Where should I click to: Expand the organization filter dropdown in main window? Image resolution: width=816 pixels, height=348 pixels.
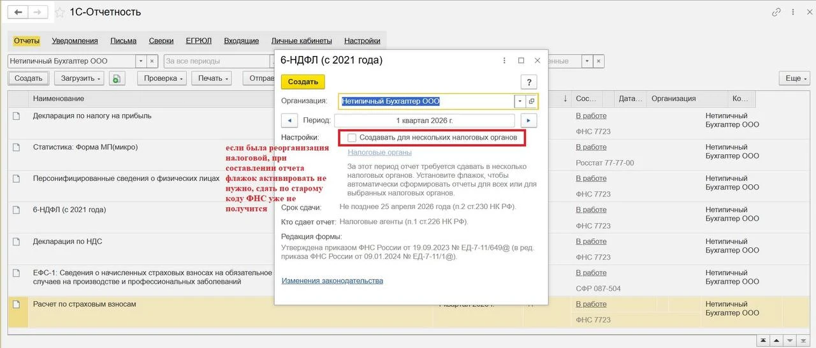pos(141,61)
